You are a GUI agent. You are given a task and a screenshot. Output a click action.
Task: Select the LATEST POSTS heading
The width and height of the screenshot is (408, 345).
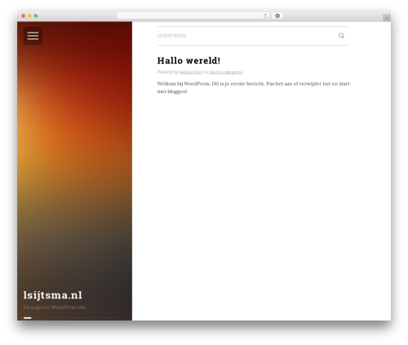pos(171,36)
